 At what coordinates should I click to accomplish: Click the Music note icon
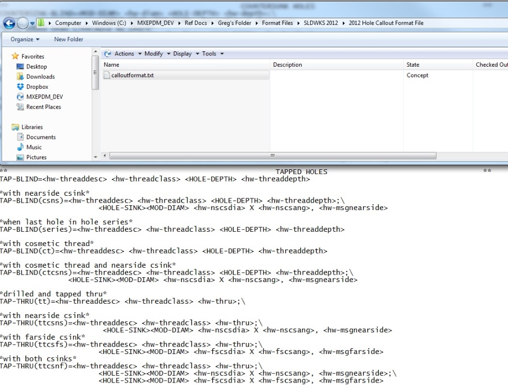point(20,147)
